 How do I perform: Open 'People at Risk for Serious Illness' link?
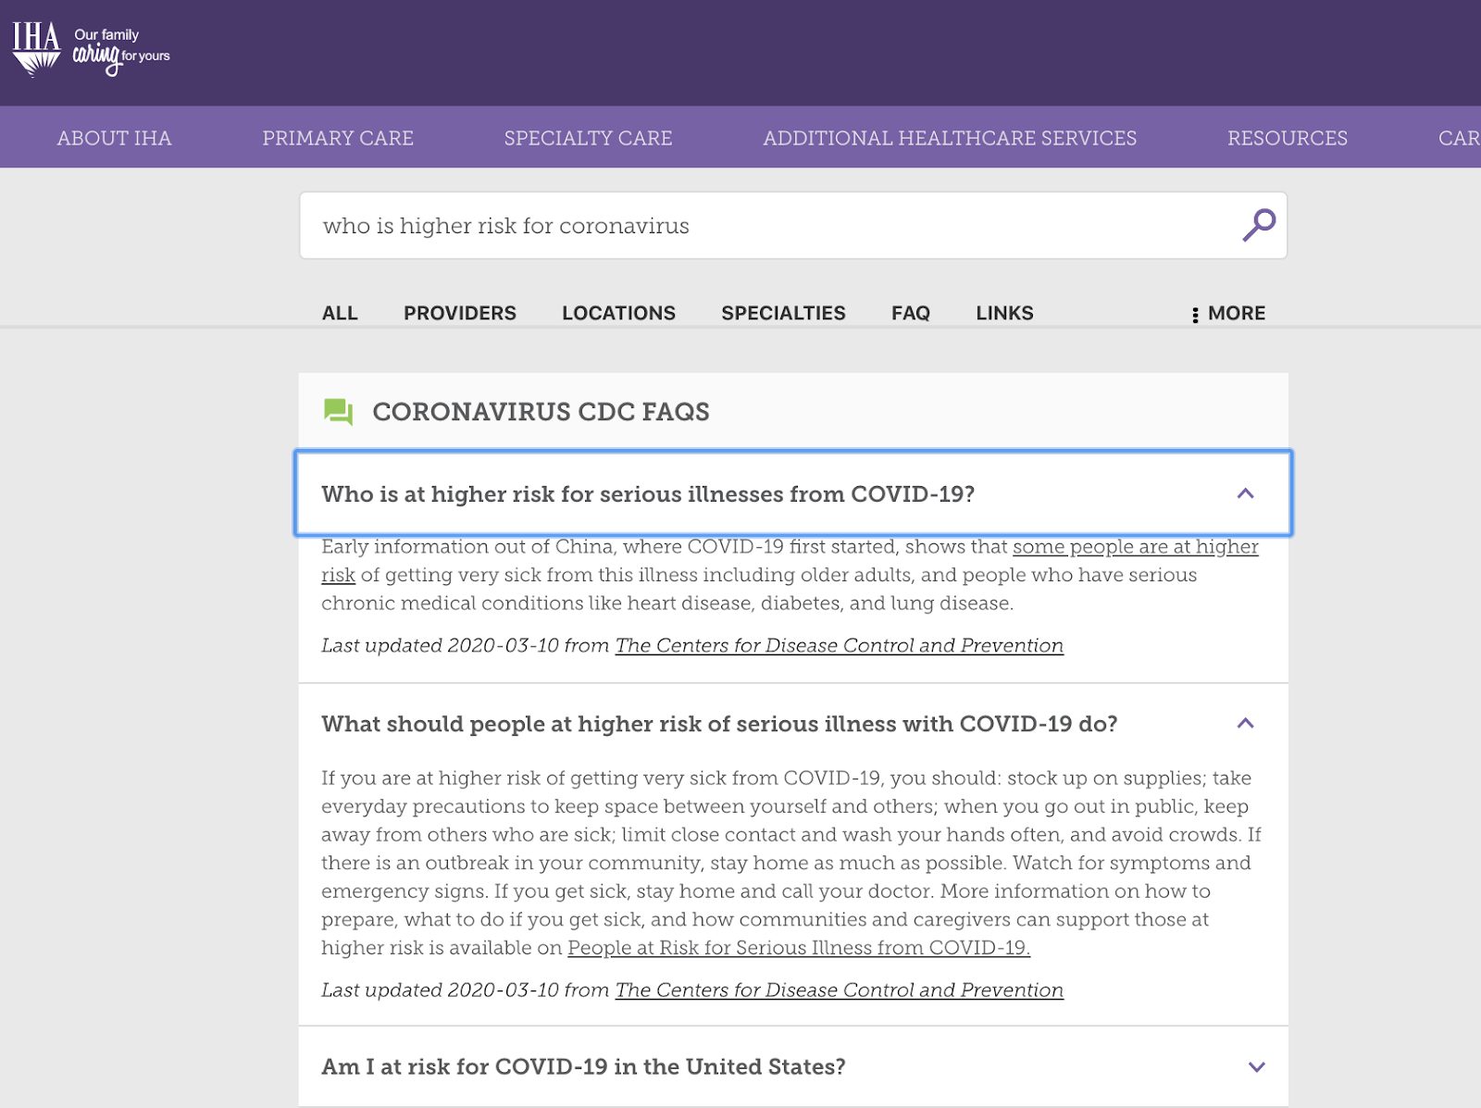(x=798, y=948)
